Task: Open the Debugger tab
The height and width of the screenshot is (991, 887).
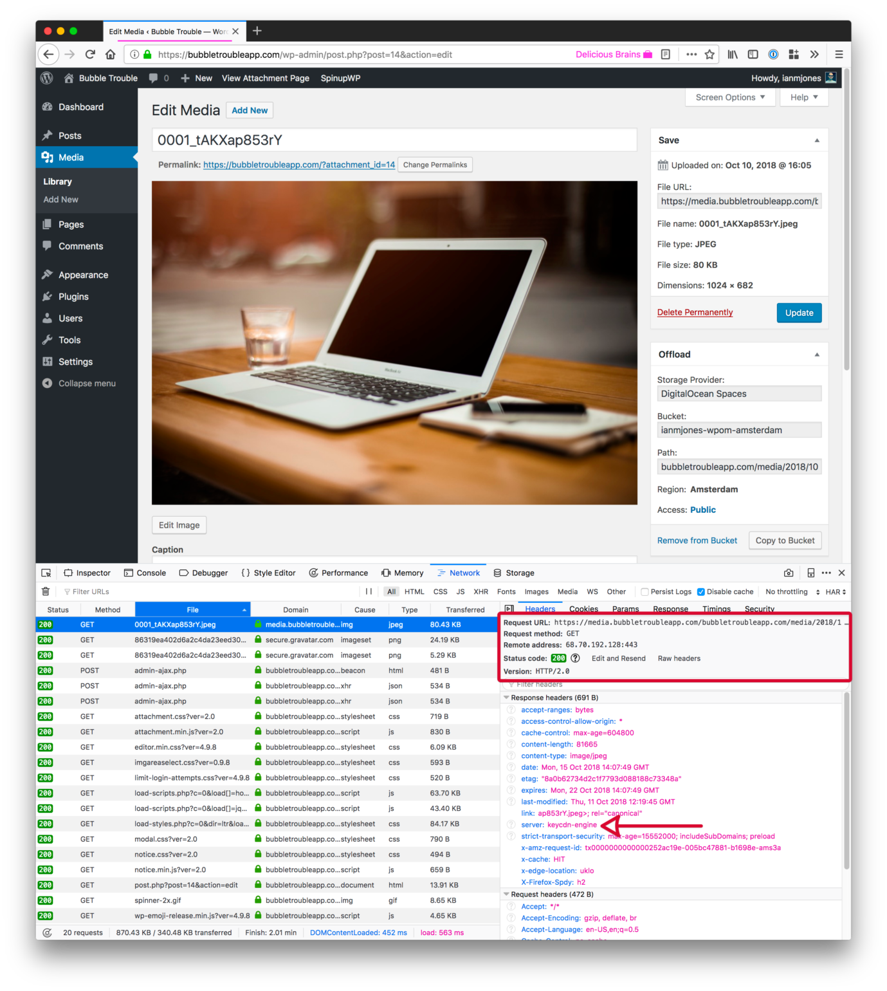Action: point(203,573)
